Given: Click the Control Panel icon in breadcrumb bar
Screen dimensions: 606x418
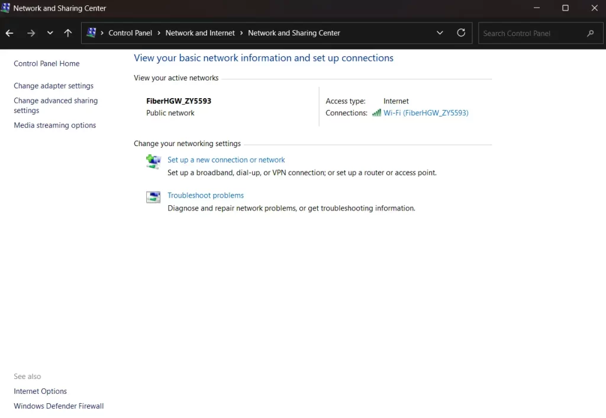Looking at the screenshot, I should (x=92, y=33).
